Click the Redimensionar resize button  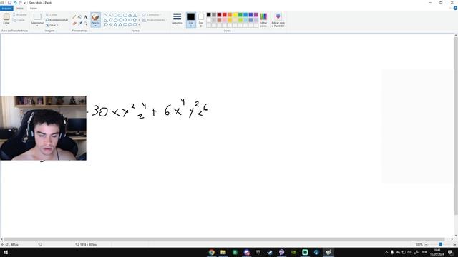click(57, 20)
